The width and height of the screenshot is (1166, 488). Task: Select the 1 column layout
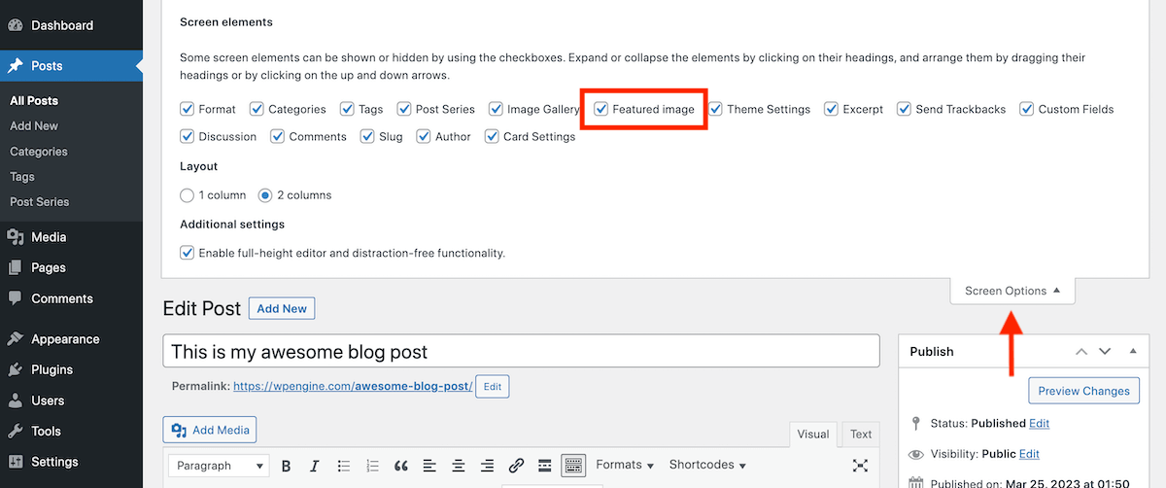188,195
